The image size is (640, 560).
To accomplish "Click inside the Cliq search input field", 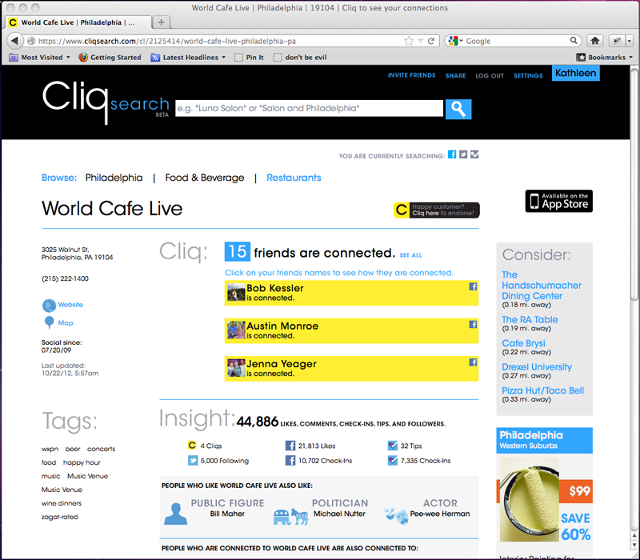I will (x=304, y=108).
